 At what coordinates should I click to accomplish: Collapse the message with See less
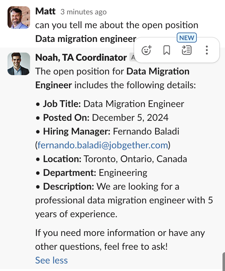pos(51,260)
